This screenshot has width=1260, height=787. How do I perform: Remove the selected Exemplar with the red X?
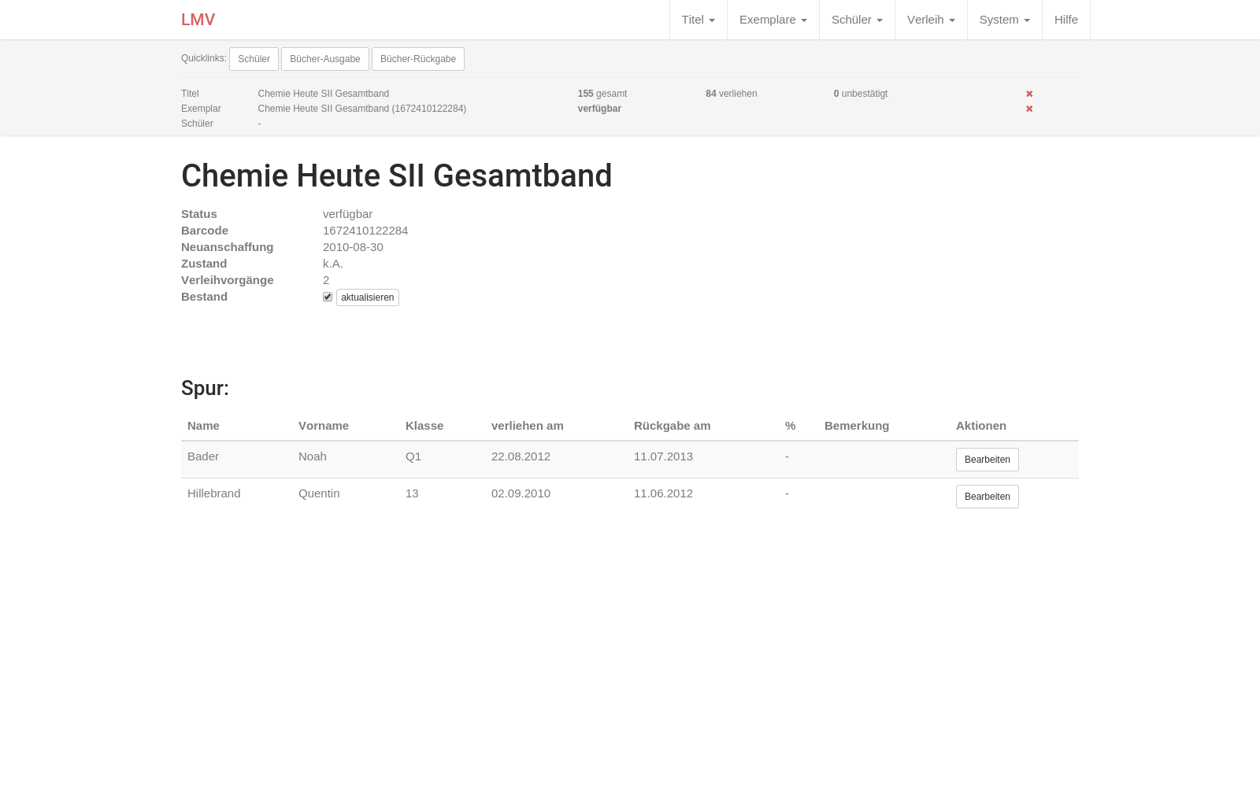coord(1029,109)
